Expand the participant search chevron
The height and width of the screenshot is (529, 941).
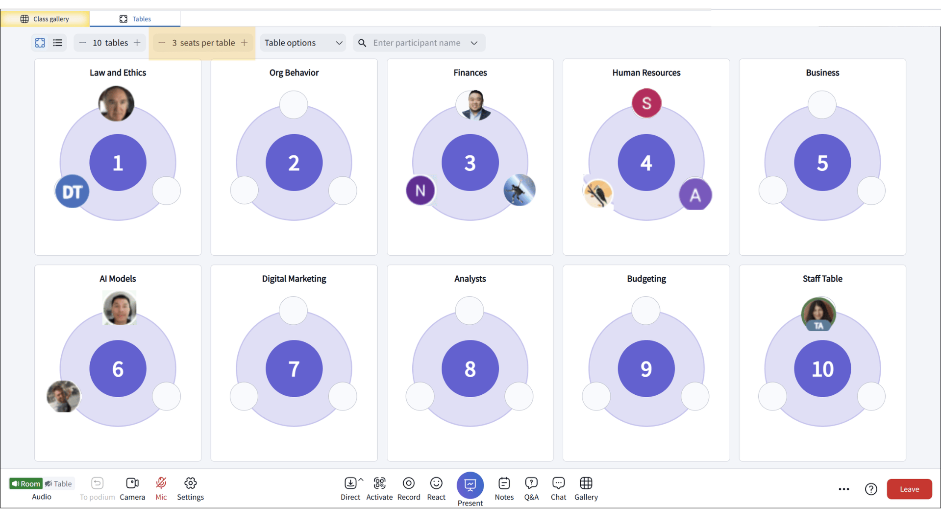[474, 43]
